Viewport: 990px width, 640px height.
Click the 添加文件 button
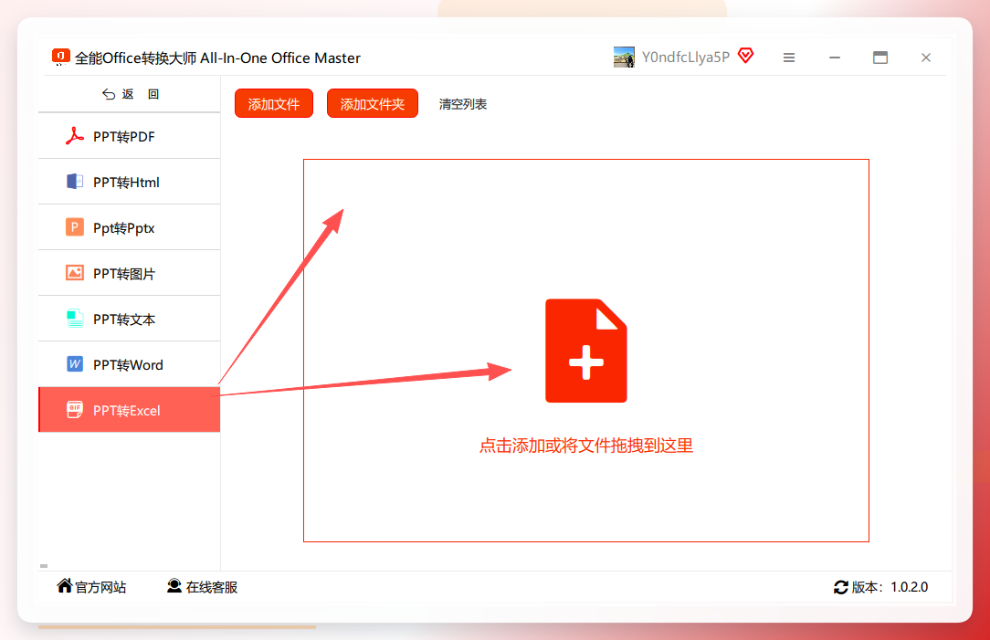[x=273, y=103]
